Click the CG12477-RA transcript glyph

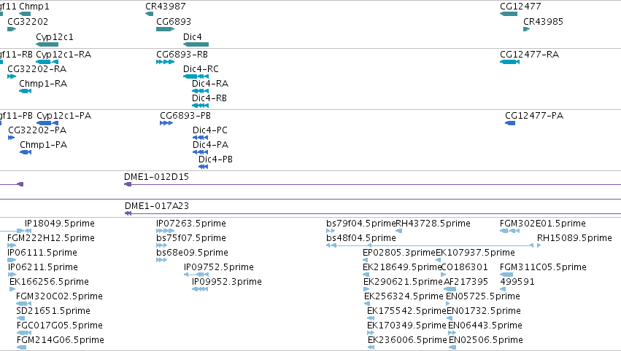pos(509,62)
